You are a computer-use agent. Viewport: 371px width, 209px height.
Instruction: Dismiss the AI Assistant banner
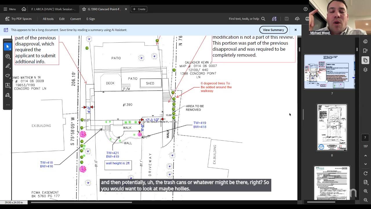(295, 30)
